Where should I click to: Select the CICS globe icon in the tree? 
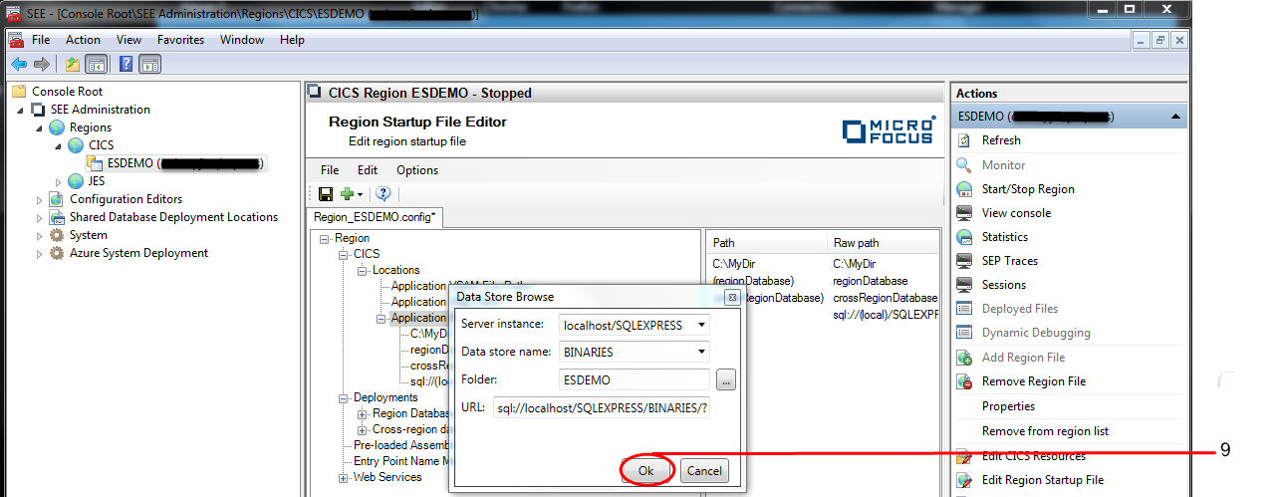[x=76, y=145]
